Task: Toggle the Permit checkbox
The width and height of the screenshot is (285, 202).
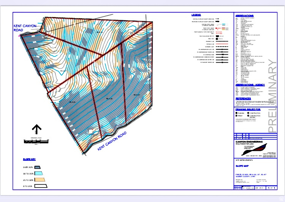Action: [236, 117]
